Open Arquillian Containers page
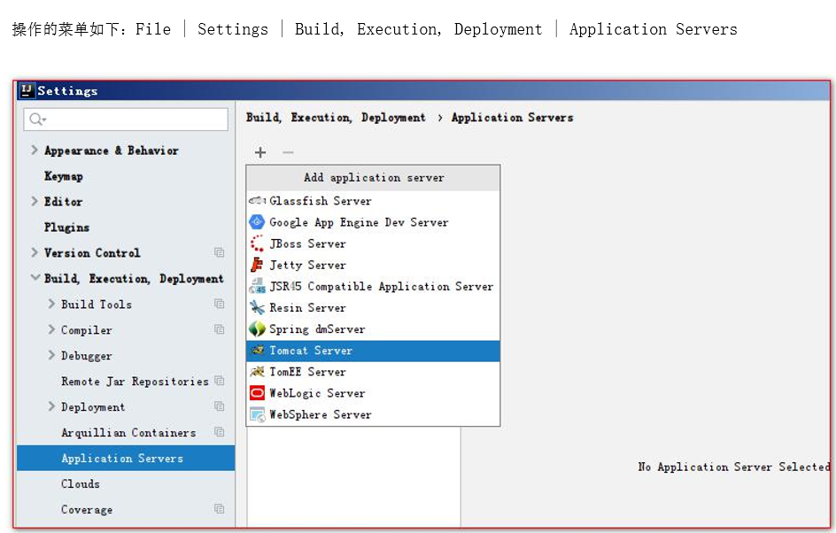Screen dimensions: 836x533 (128, 432)
